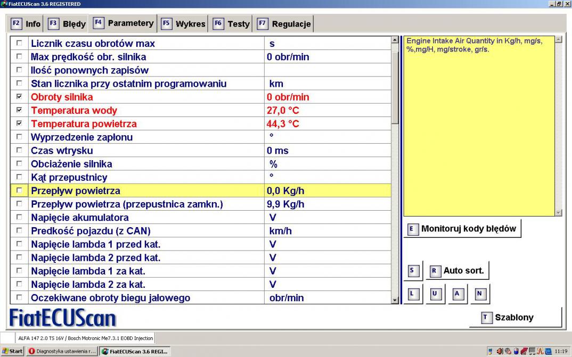Disable the Temperatura wody checkbox
572x357 pixels.
click(20, 110)
